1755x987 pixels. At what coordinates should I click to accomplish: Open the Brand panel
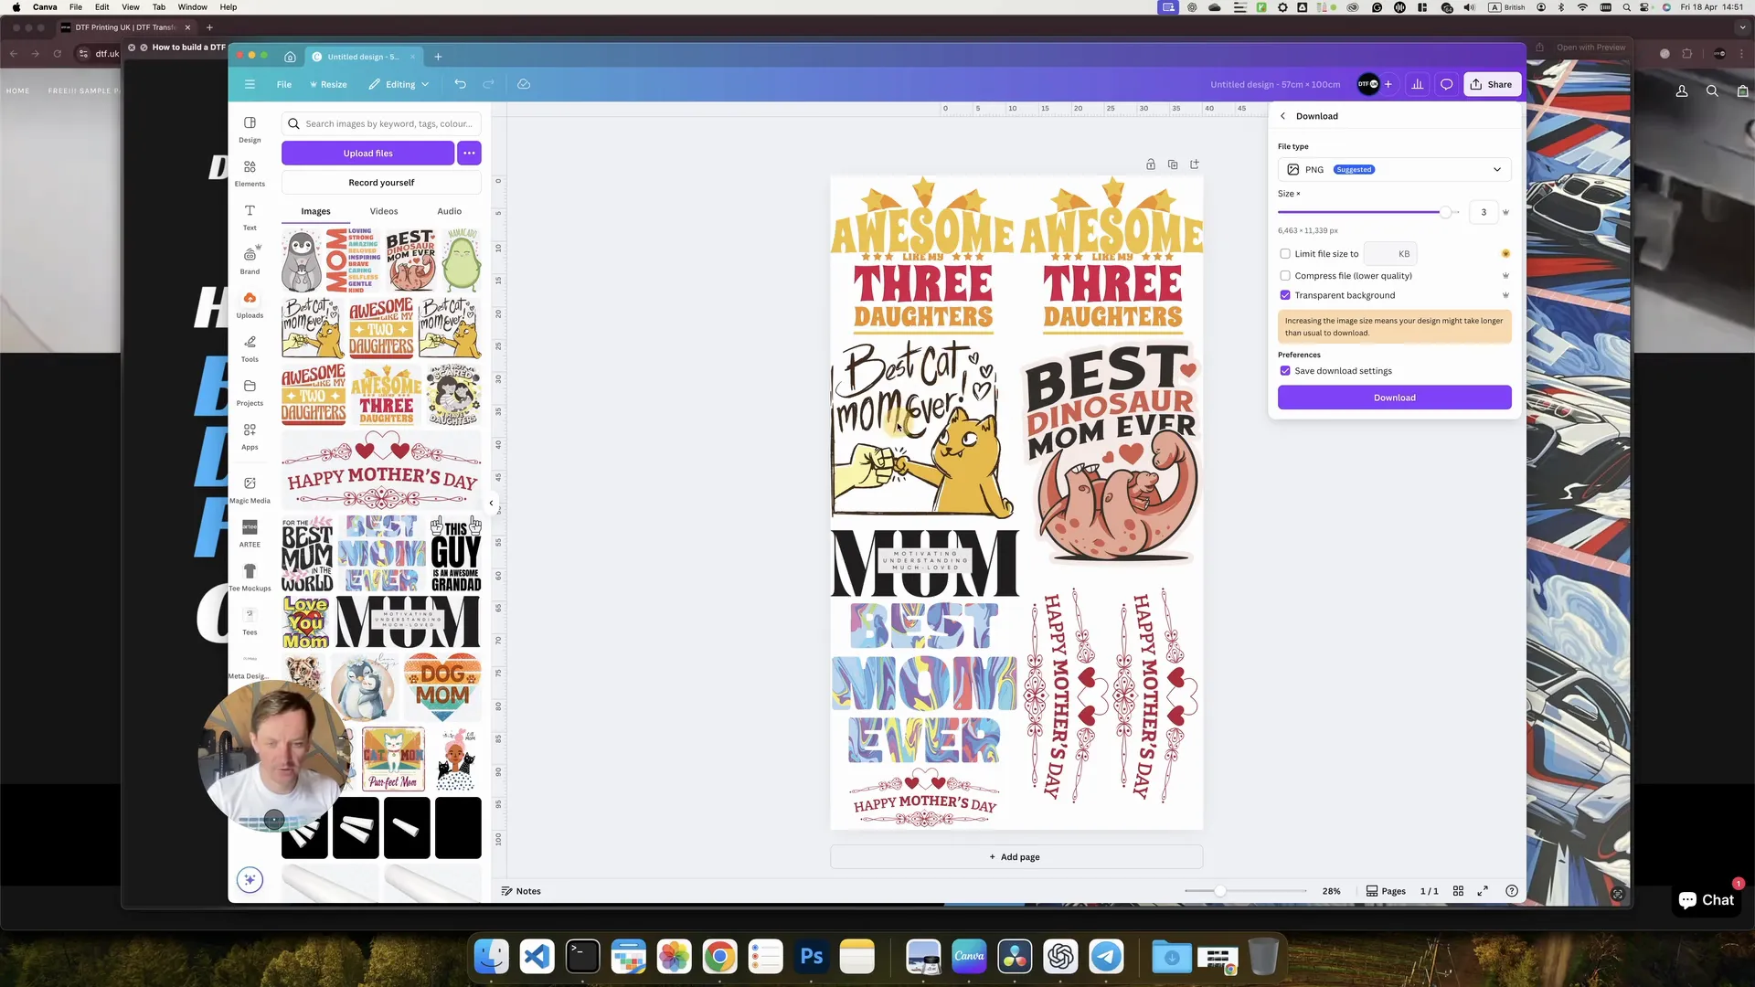click(x=250, y=260)
